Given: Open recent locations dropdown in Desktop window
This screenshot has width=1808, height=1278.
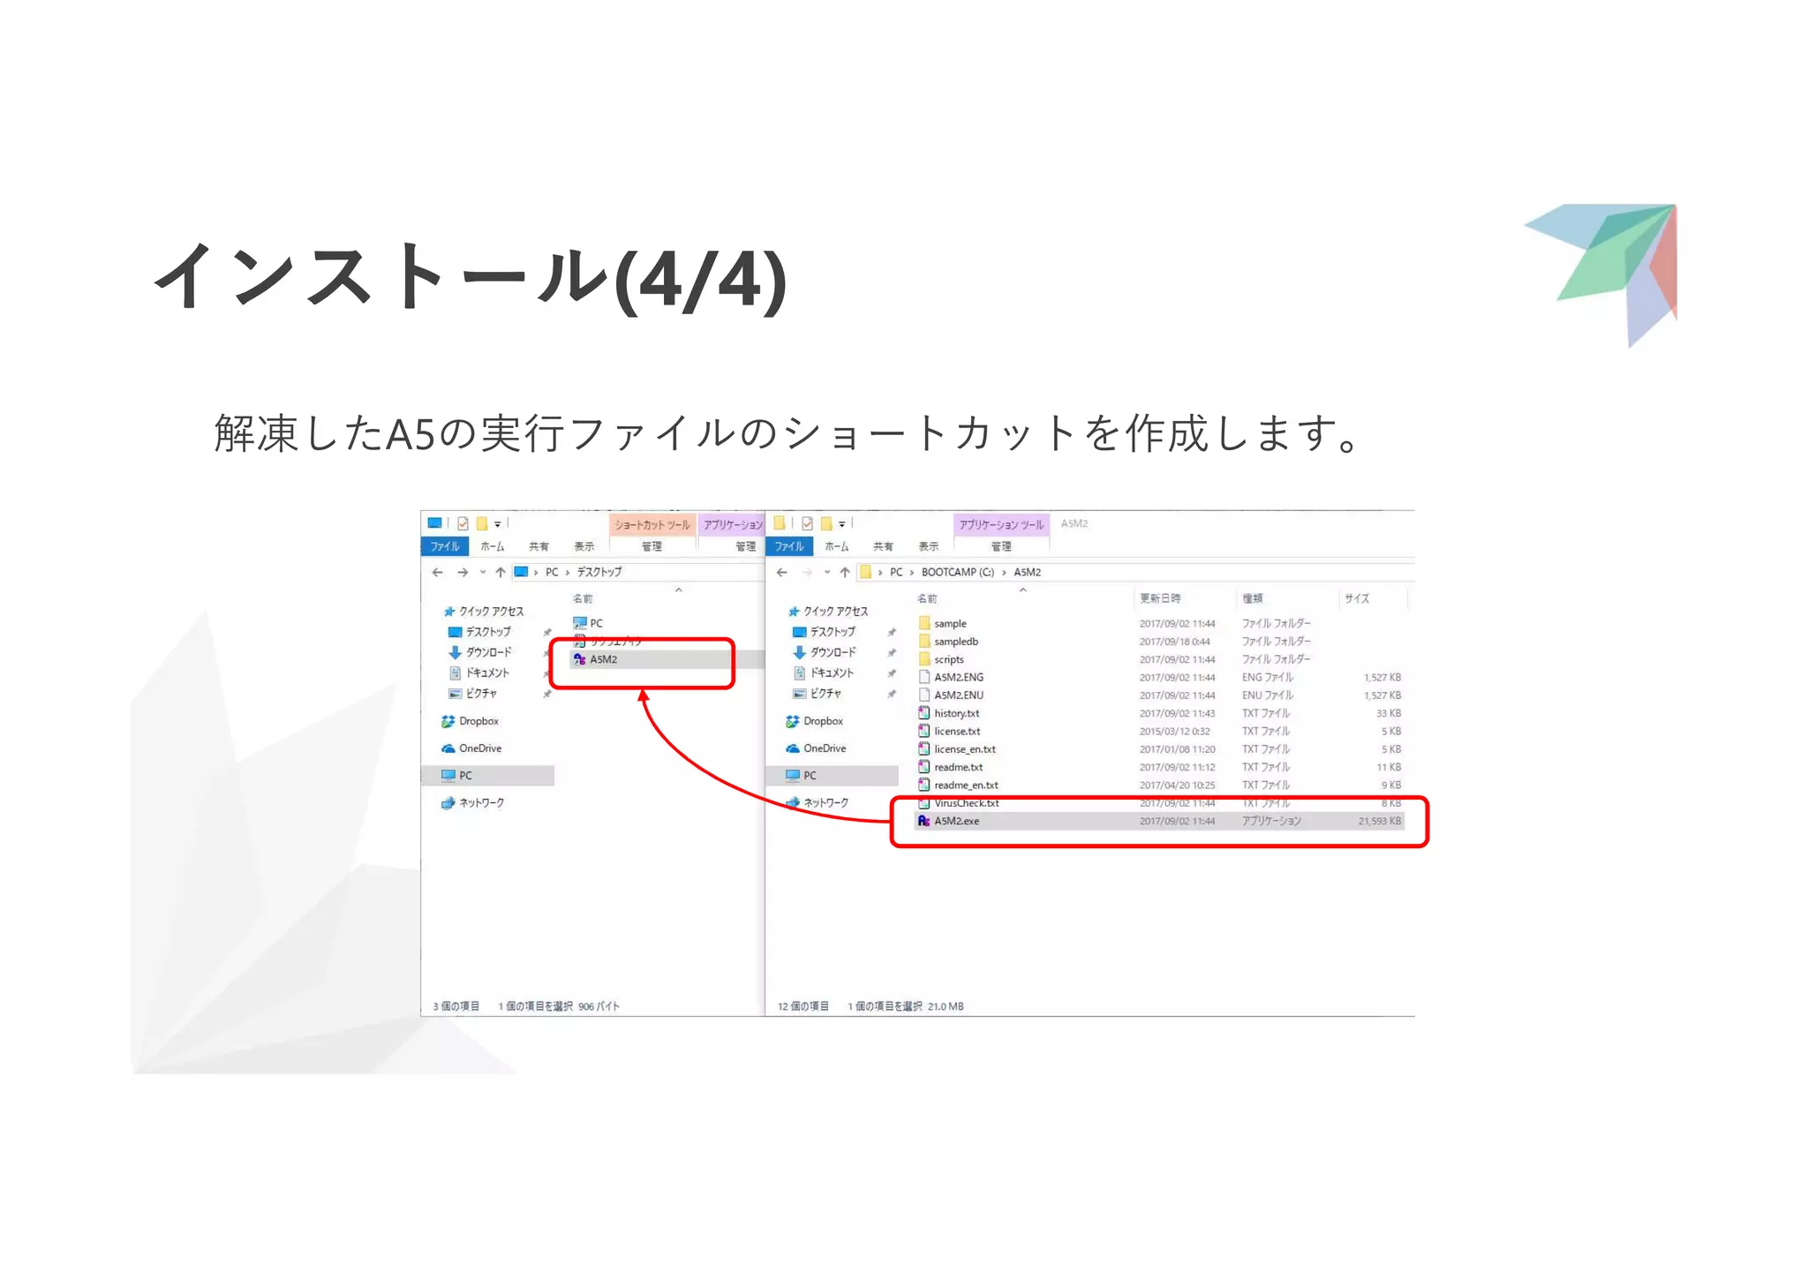Looking at the screenshot, I should 483,572.
